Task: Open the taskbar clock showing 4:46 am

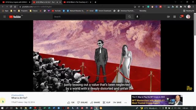Action: pyautogui.click(x=185, y=108)
